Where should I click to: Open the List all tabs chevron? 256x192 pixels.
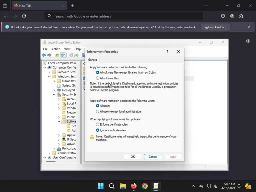[x=206, y=5]
